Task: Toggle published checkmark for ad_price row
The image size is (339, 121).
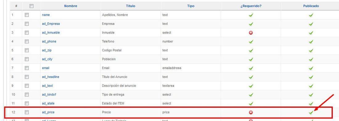Action: point(311,112)
